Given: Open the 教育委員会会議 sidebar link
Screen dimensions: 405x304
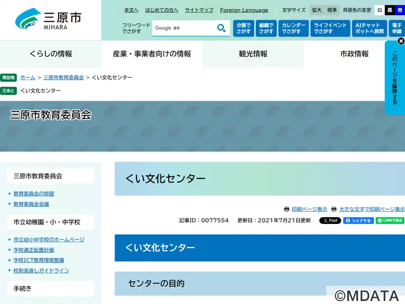Looking at the screenshot, I should 31,204.
